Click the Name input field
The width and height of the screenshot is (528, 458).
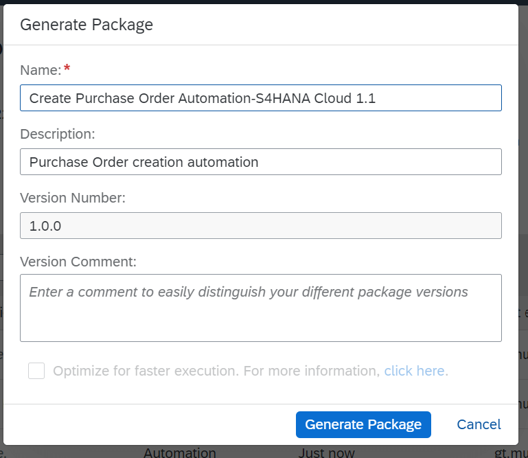(x=261, y=98)
